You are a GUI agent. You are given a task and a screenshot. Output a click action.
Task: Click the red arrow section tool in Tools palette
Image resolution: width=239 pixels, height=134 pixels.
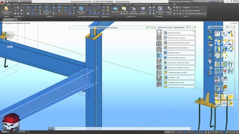tap(217, 79)
